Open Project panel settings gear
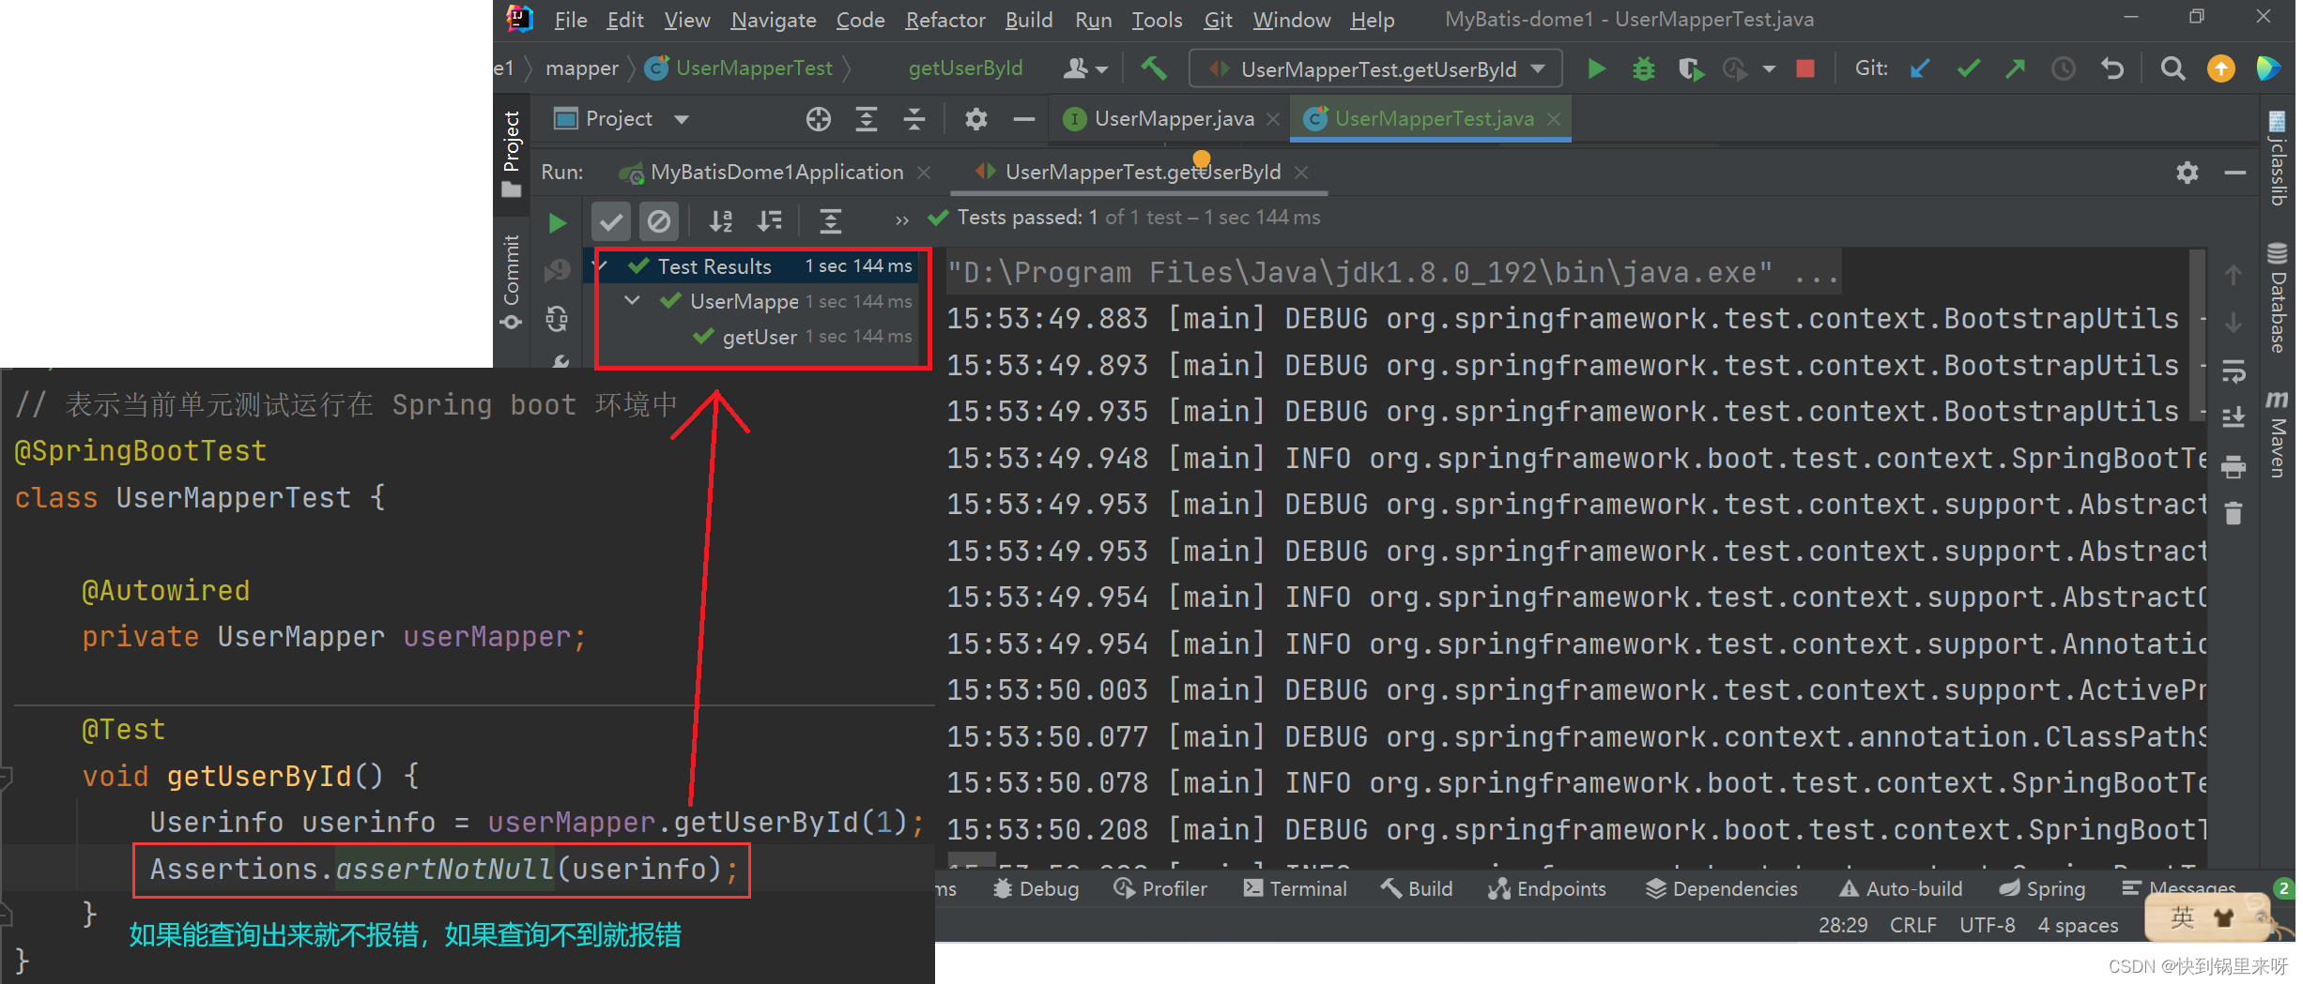2303x984 pixels. 975,119
